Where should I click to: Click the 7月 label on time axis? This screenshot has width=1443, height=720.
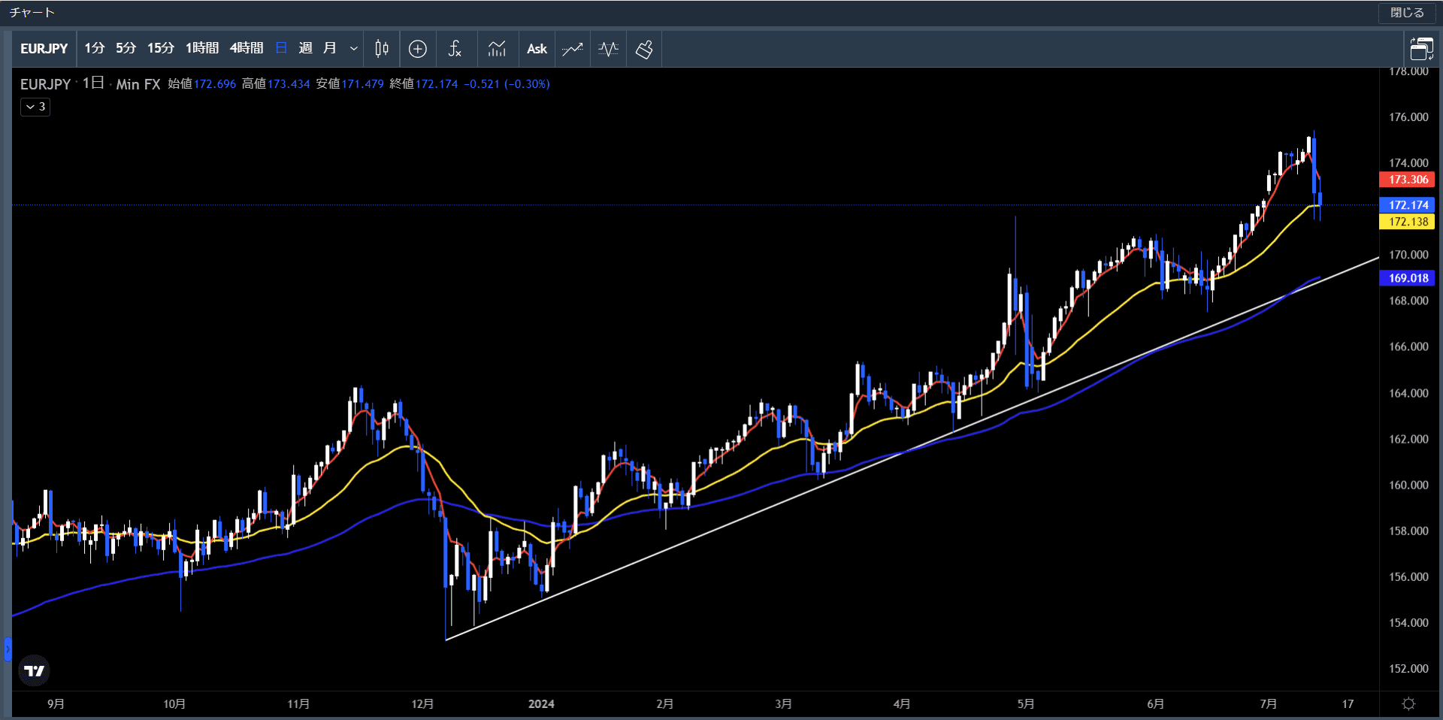coord(1268,704)
